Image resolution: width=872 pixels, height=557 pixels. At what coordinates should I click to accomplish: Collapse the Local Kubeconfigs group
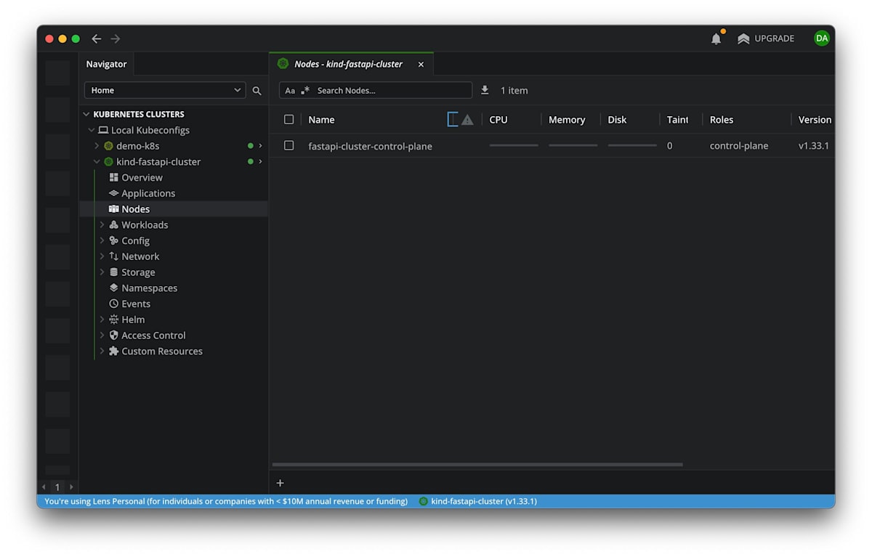tap(92, 130)
